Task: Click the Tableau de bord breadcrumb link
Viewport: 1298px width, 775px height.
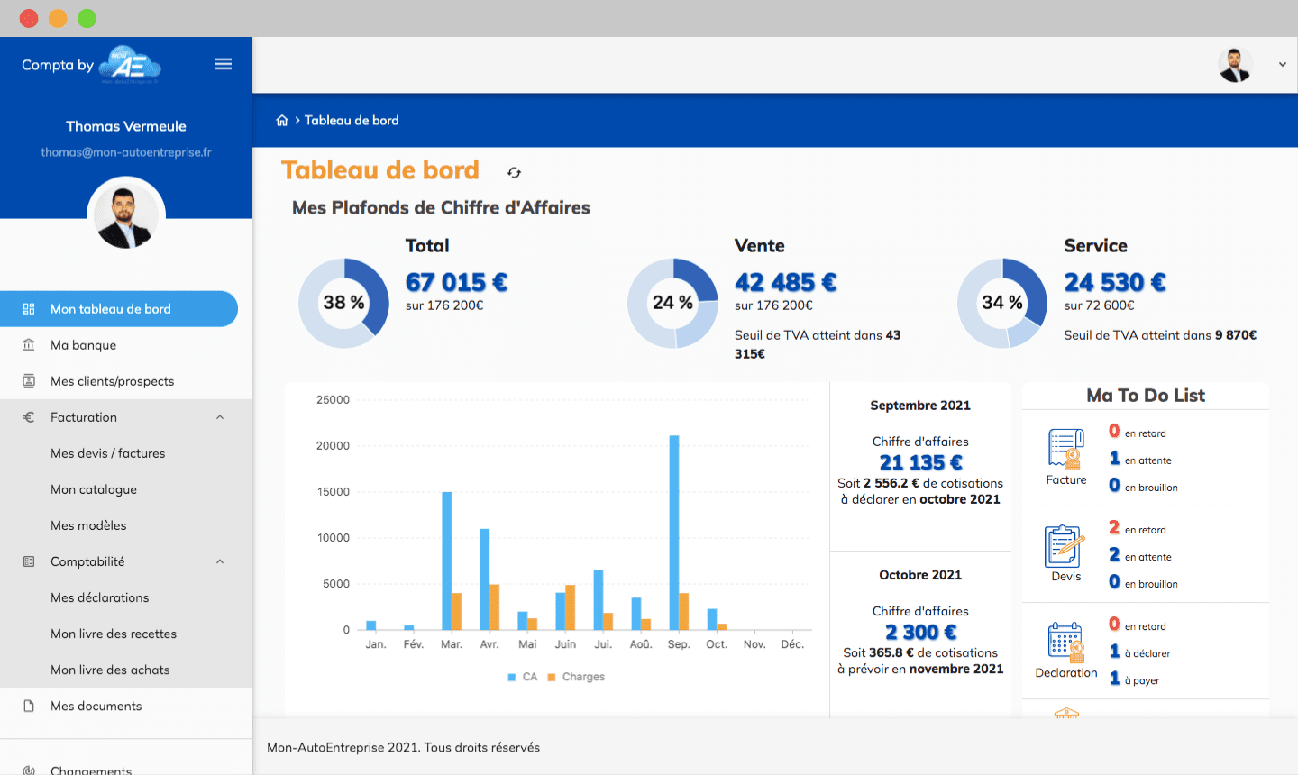Action: [x=352, y=119]
